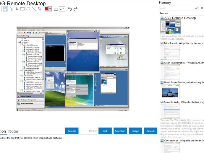
Task: Click the Default paste button
Action: [150, 131]
